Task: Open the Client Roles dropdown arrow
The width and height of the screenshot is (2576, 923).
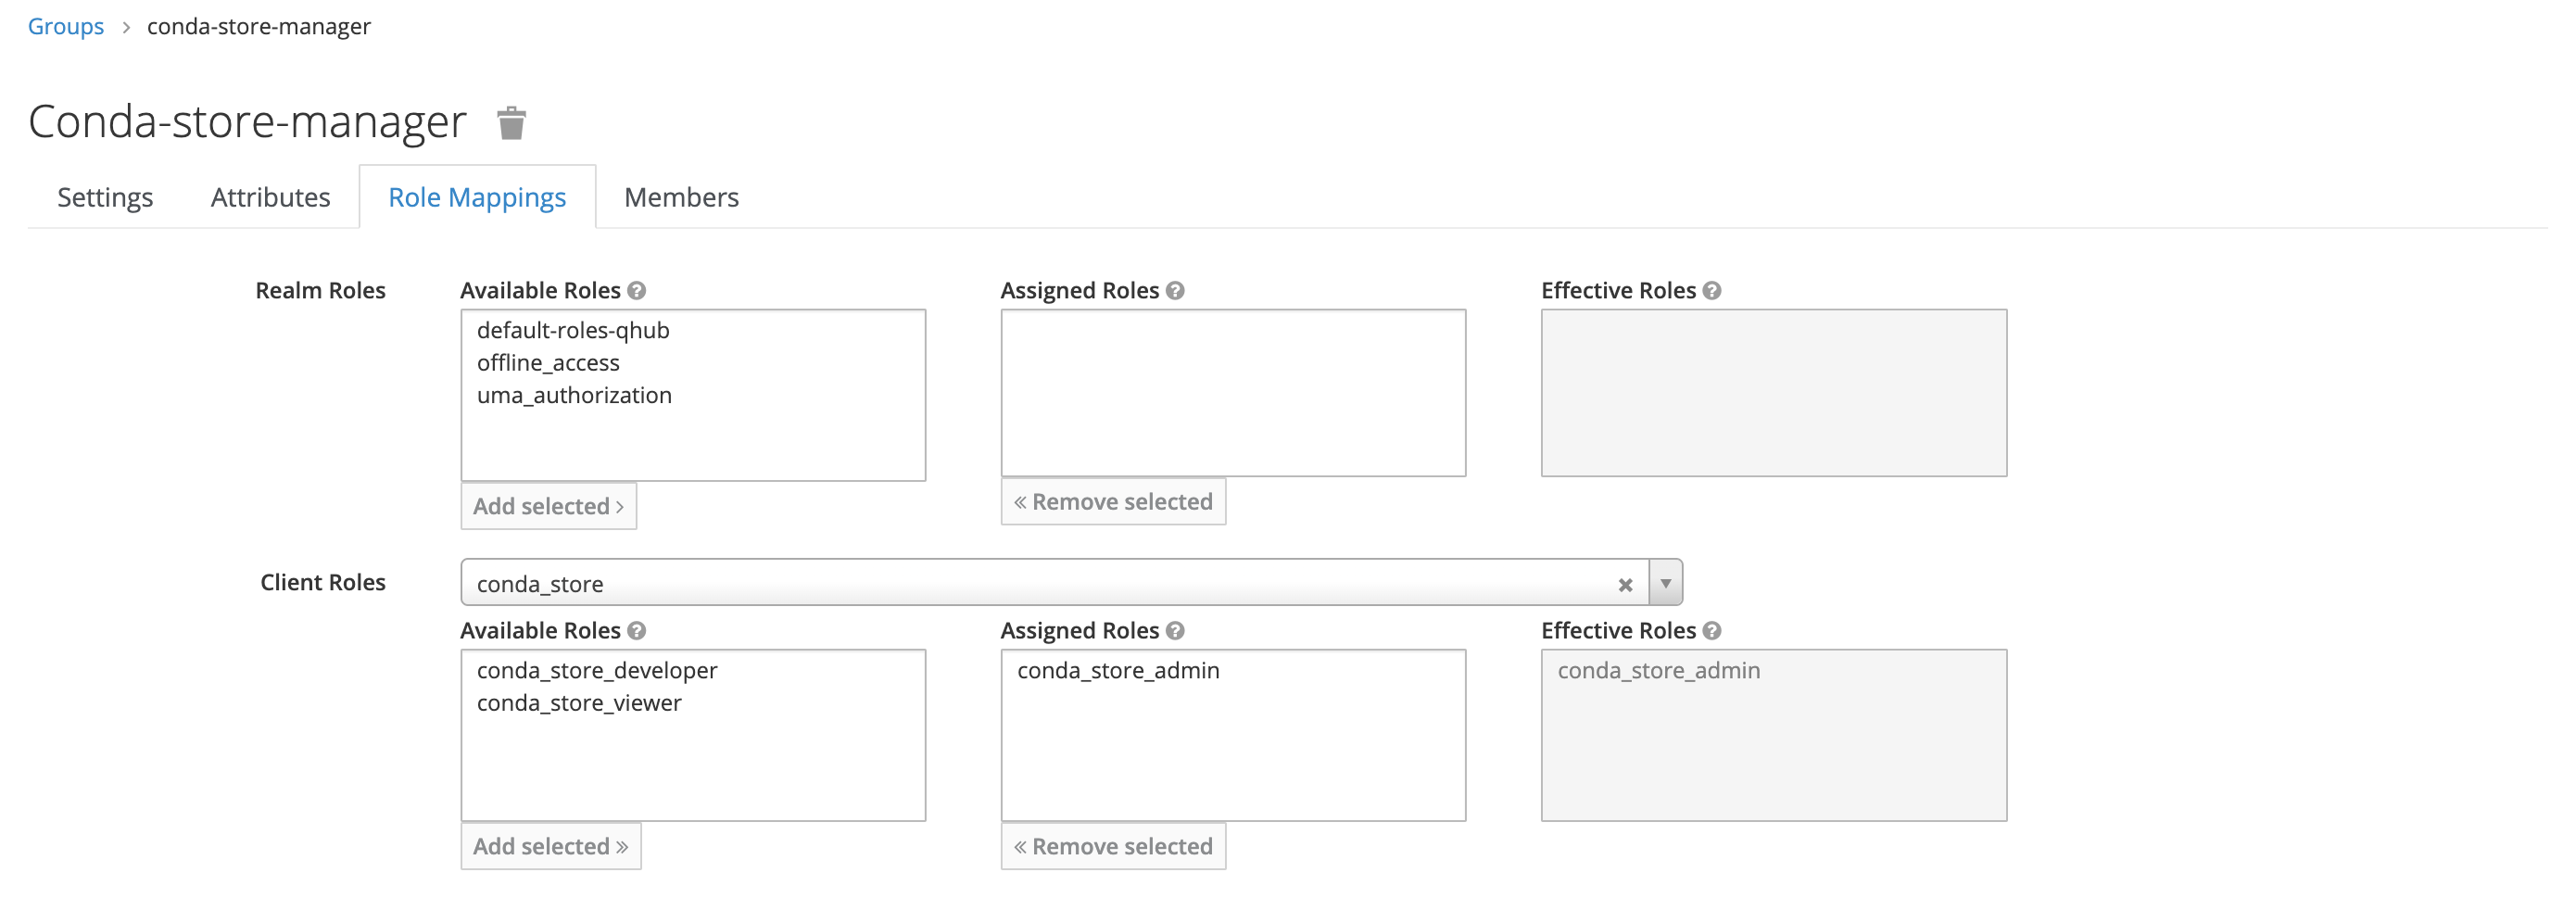Action: point(1664,583)
